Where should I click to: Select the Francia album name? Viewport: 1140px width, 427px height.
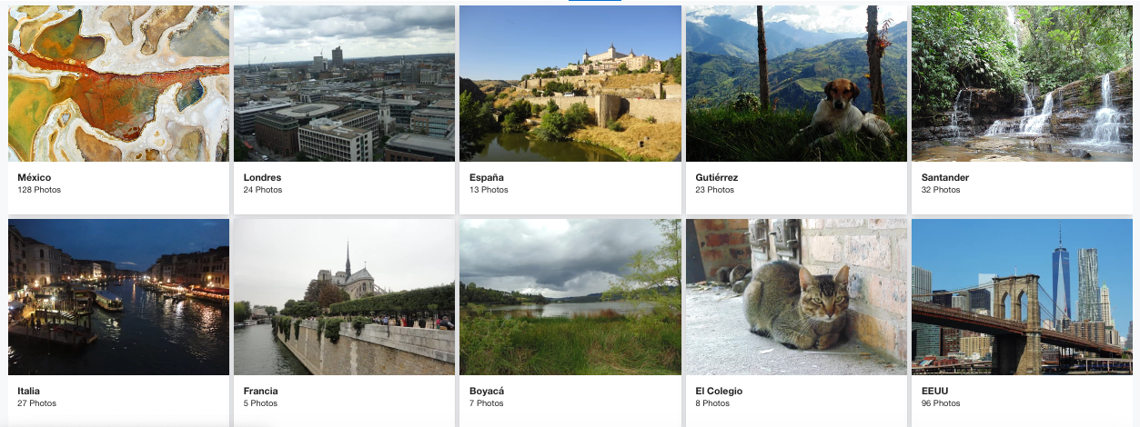[x=261, y=391]
